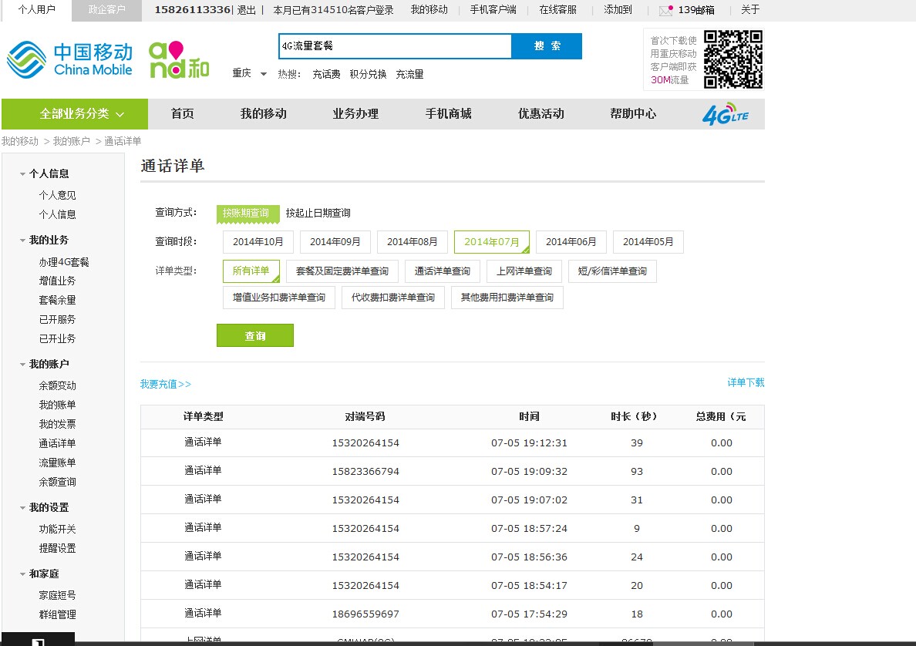Image resolution: width=916 pixels, height=646 pixels.
Task: Collapse the 我的账户 sidebar section
Action: [23, 365]
